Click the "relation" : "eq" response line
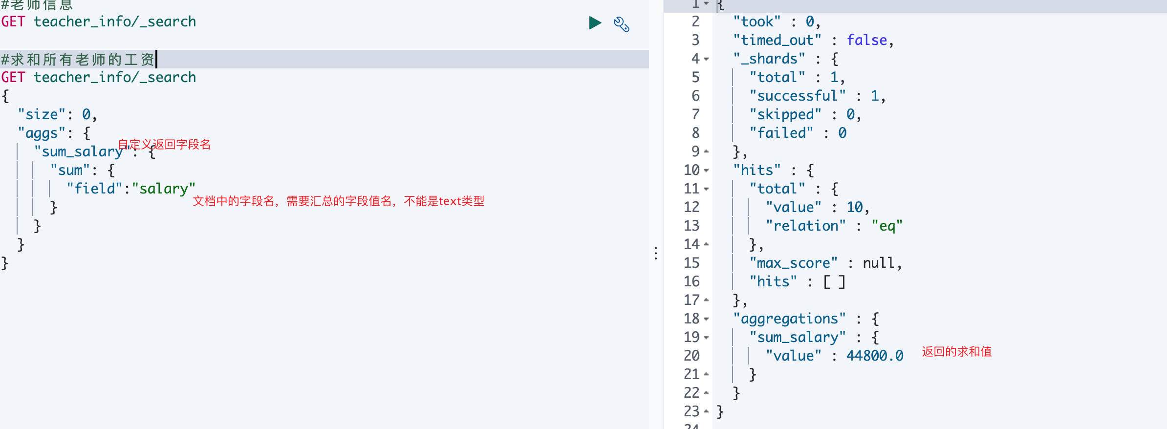This screenshot has width=1167, height=429. [834, 226]
